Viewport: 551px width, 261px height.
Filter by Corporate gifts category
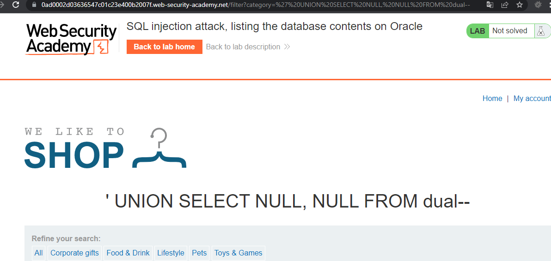pos(74,253)
